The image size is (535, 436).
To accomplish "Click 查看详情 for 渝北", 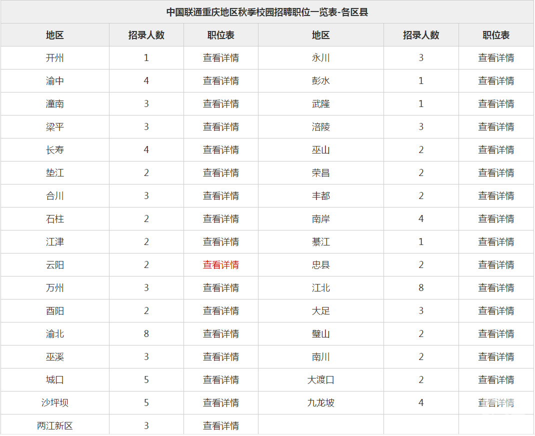I will 221,333.
